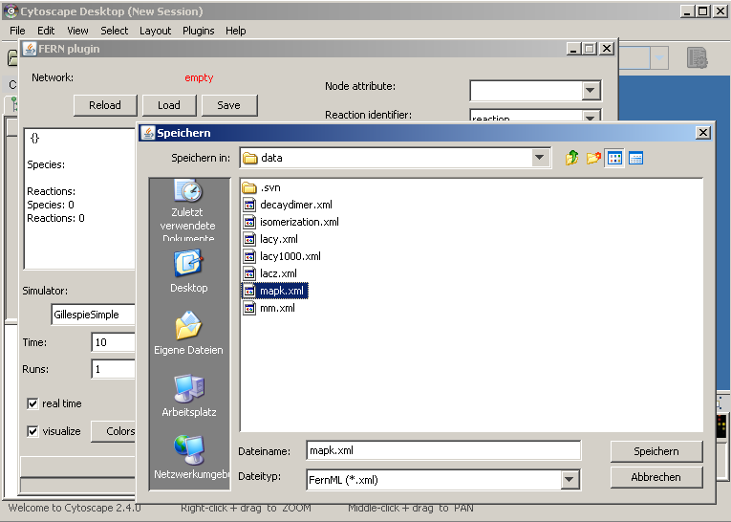This screenshot has width=731, height=522.
Task: Click Cytoscape toolbar settings icon at right
Action: coord(697,58)
